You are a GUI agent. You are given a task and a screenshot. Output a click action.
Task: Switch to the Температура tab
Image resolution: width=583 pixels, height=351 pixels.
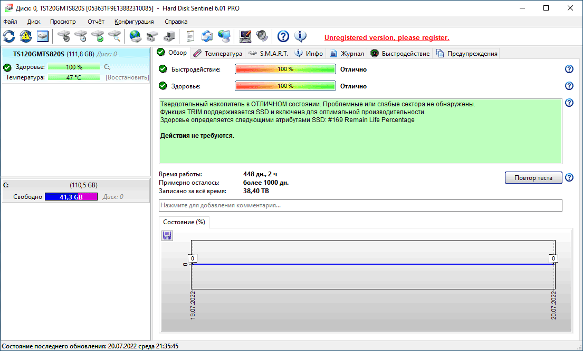pyautogui.click(x=218, y=54)
